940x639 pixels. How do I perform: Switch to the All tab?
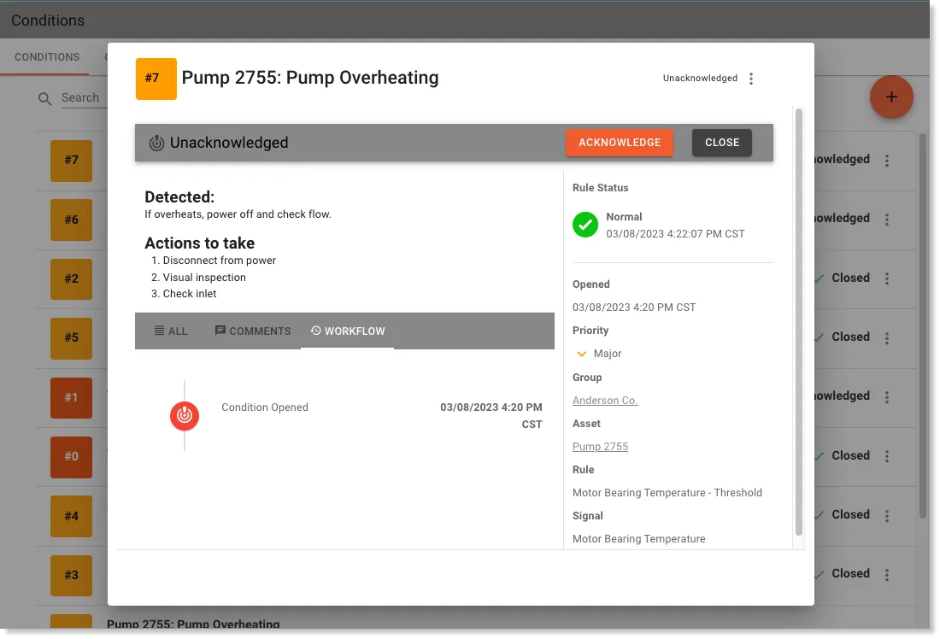click(x=171, y=331)
